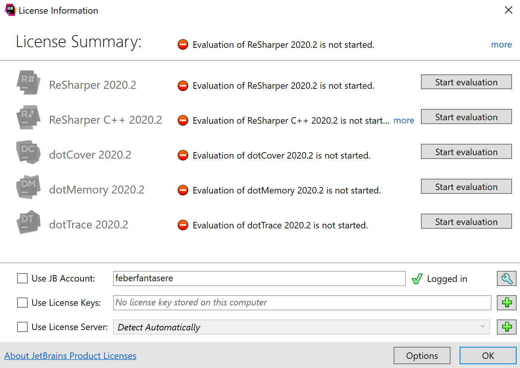Image resolution: width=520 pixels, height=368 pixels.
Task: Enable Use License Server checkbox
Action: (x=22, y=327)
